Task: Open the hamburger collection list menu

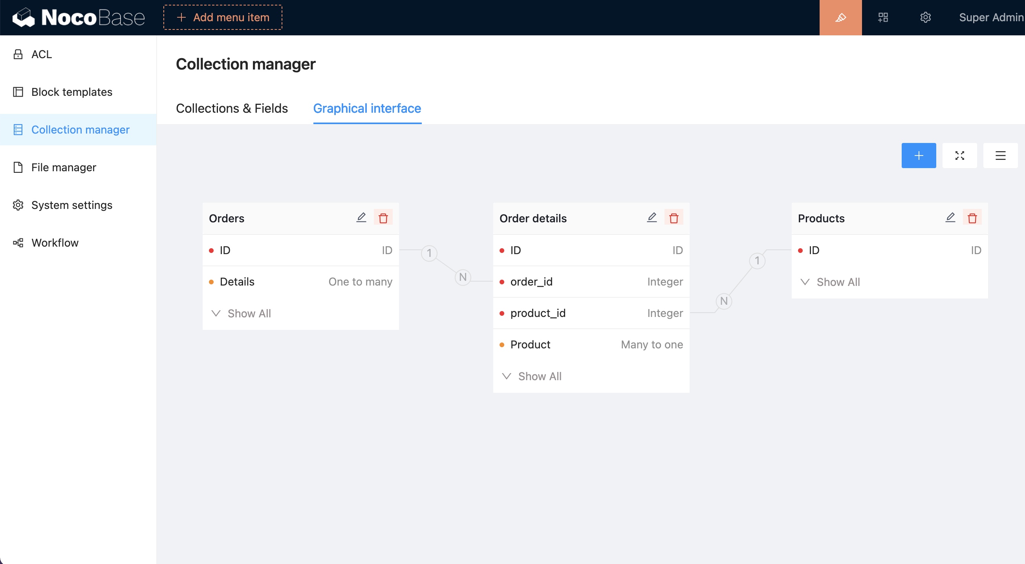Action: [1000, 156]
